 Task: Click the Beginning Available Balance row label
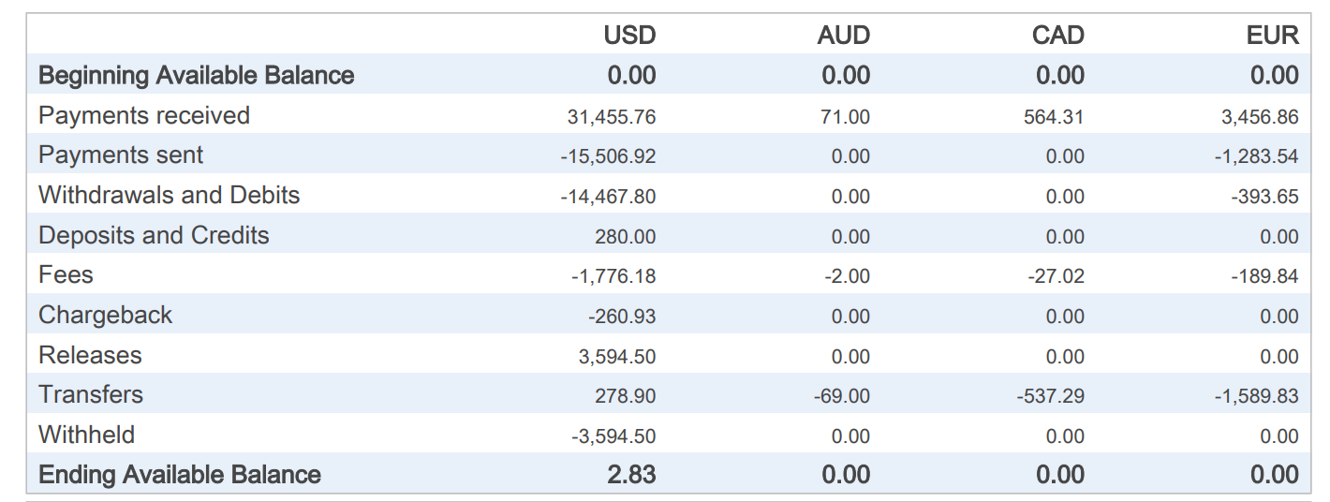click(196, 75)
